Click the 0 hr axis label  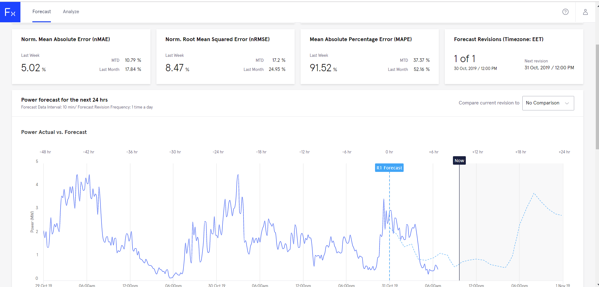click(x=389, y=152)
